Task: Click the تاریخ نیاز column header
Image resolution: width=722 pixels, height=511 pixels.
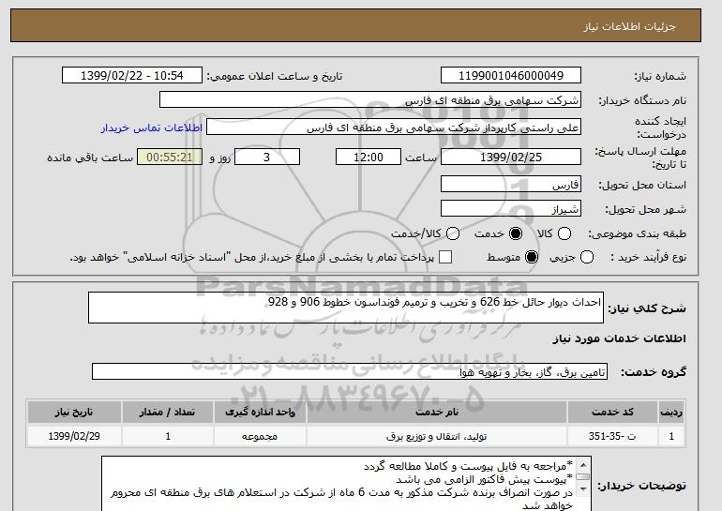Action: click(x=74, y=412)
